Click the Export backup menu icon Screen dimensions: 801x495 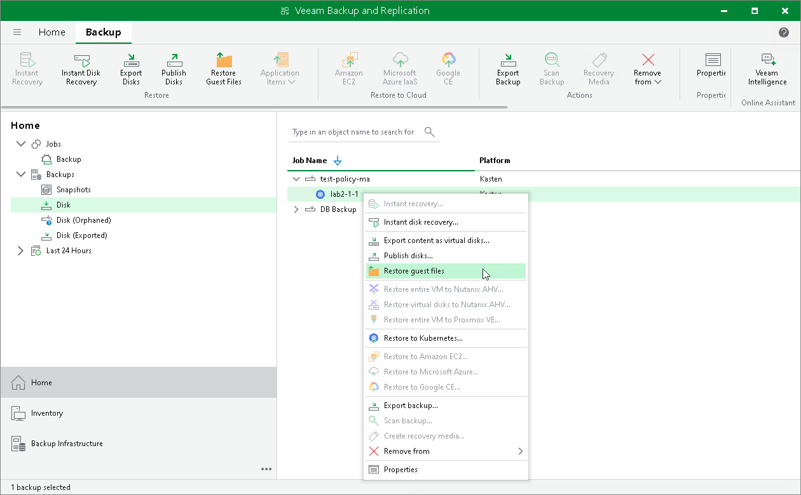[374, 406]
